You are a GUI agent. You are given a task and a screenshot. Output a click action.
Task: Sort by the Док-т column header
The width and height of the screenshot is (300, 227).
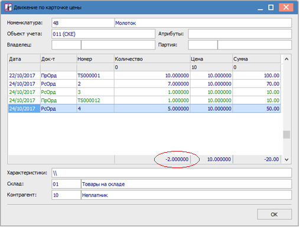58,59
